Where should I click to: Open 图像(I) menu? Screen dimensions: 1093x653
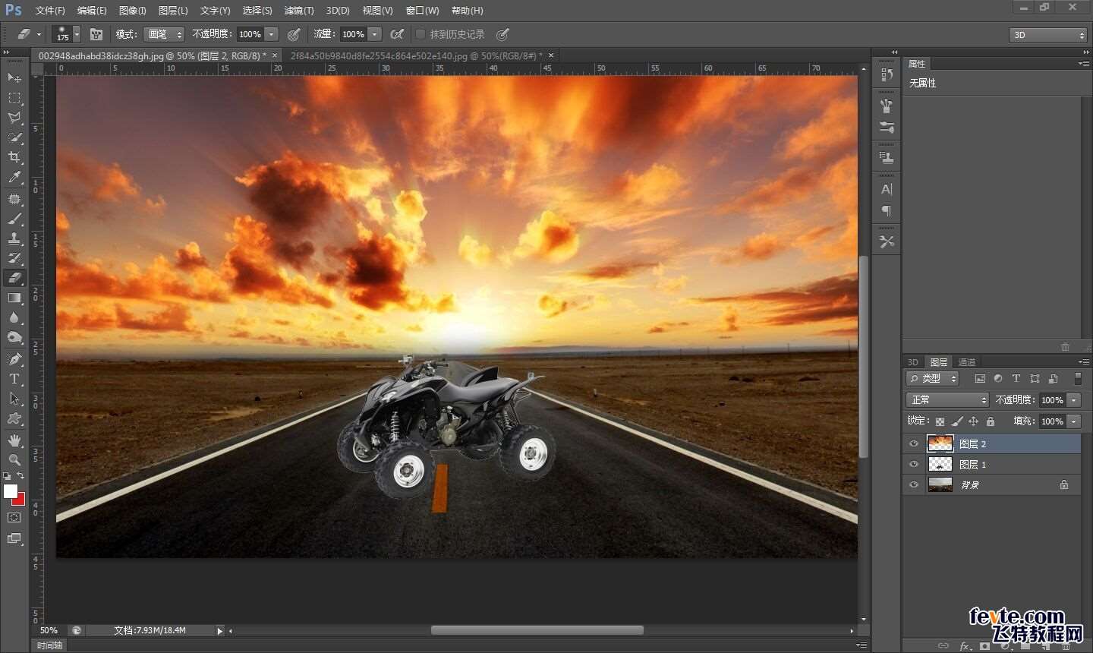132,11
